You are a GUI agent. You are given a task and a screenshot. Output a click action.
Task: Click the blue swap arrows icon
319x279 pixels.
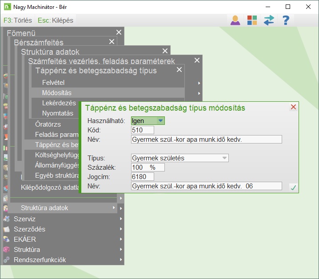[269, 20]
